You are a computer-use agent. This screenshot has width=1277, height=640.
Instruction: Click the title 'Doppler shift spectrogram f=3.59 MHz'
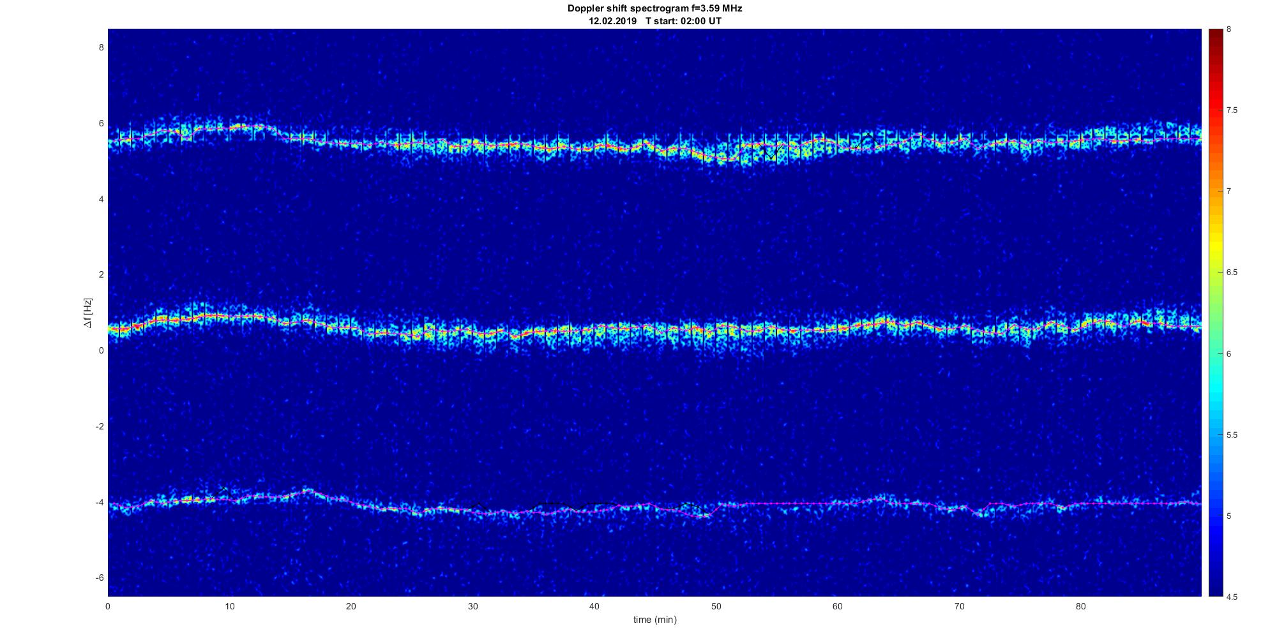[654, 9]
